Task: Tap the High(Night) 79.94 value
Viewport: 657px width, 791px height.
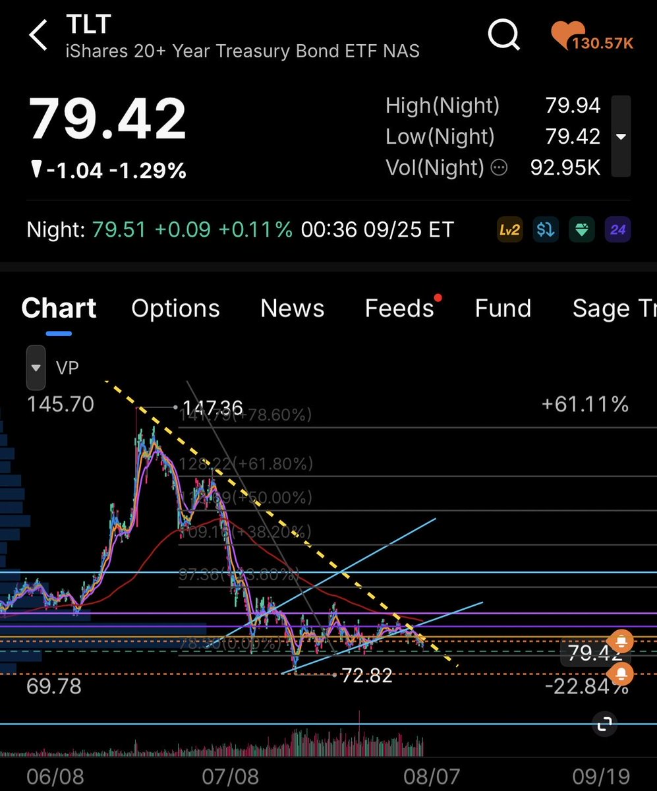Action: (x=573, y=105)
